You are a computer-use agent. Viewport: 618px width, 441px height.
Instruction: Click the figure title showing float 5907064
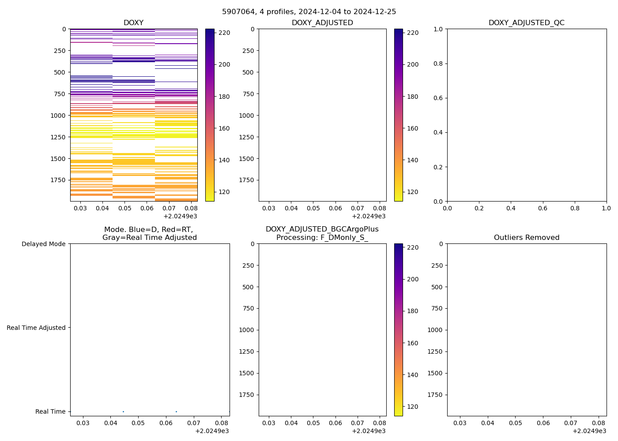tap(309, 12)
